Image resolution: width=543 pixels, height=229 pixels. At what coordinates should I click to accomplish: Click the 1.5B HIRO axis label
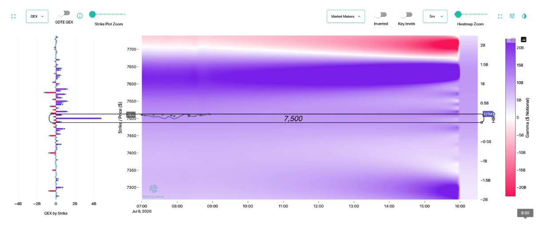[485, 65]
